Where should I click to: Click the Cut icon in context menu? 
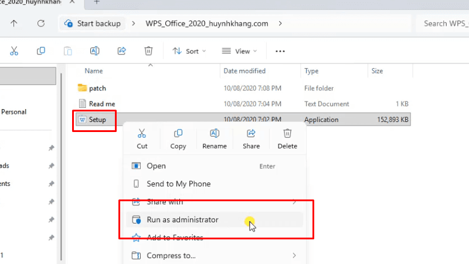point(142,134)
